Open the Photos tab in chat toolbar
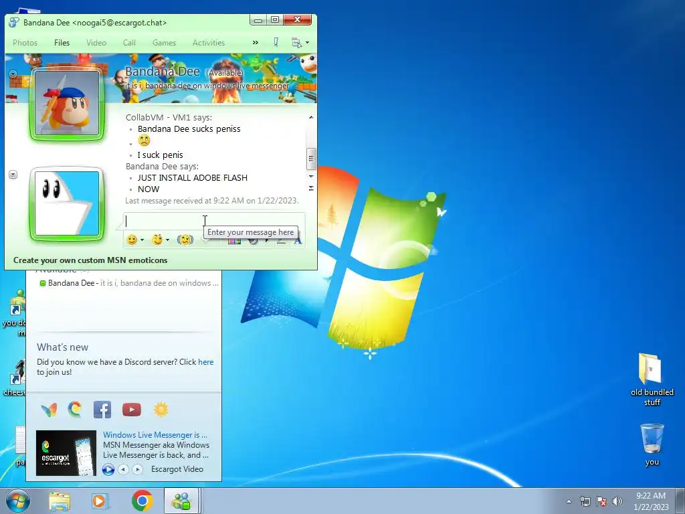The height and width of the screenshot is (514, 685). click(x=25, y=42)
